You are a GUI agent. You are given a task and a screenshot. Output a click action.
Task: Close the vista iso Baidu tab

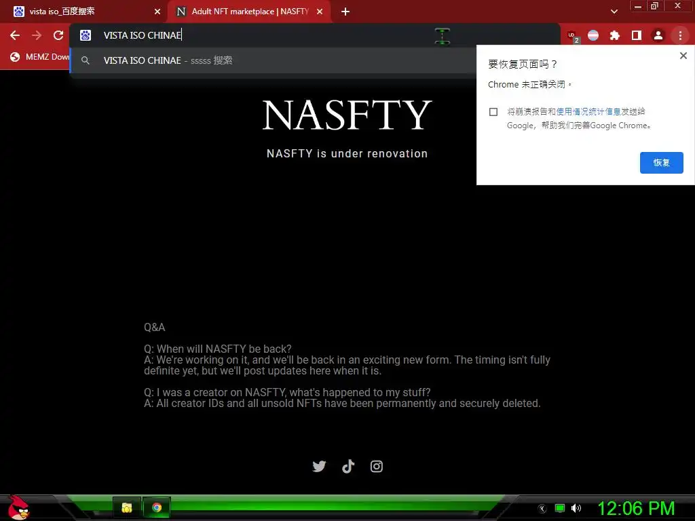point(157,12)
